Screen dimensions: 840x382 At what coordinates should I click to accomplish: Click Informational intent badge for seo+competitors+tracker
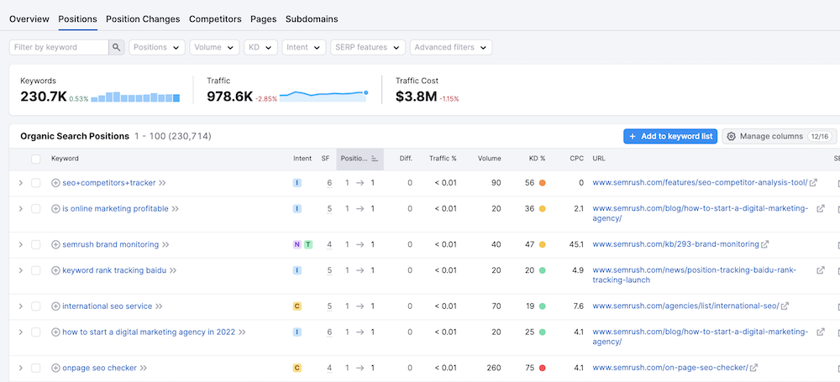coord(297,183)
